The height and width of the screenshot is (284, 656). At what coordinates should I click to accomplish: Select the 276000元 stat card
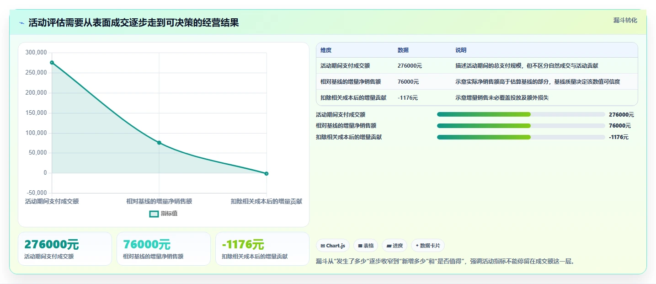(65, 249)
